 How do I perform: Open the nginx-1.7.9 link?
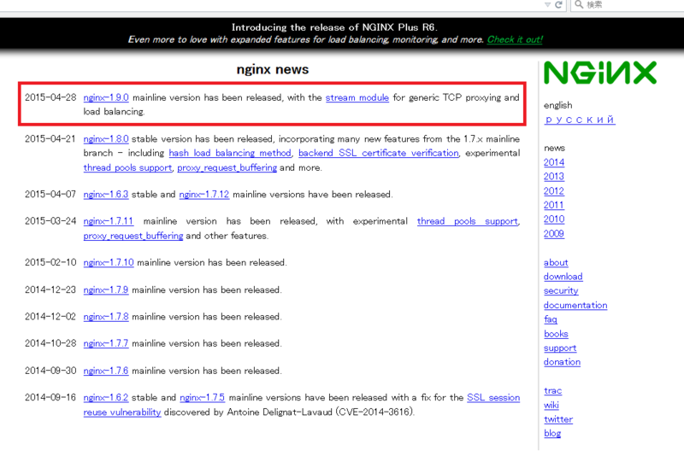pos(106,290)
